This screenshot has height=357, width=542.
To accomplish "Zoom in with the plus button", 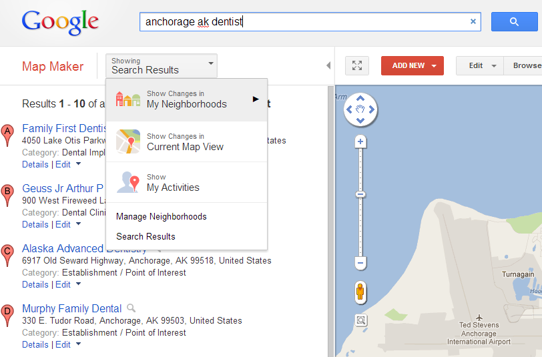I will point(360,141).
